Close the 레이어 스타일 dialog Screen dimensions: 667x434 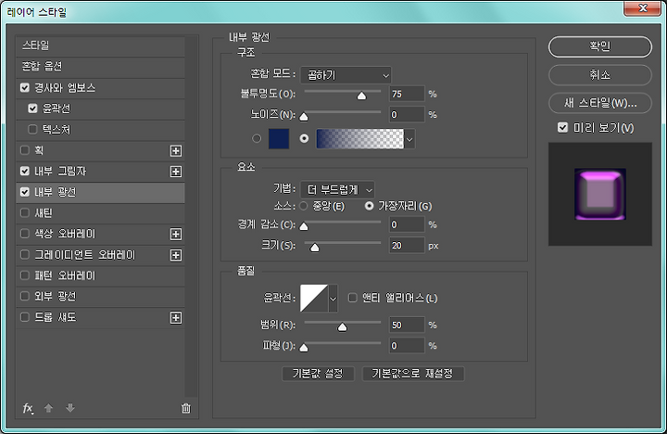click(x=642, y=8)
